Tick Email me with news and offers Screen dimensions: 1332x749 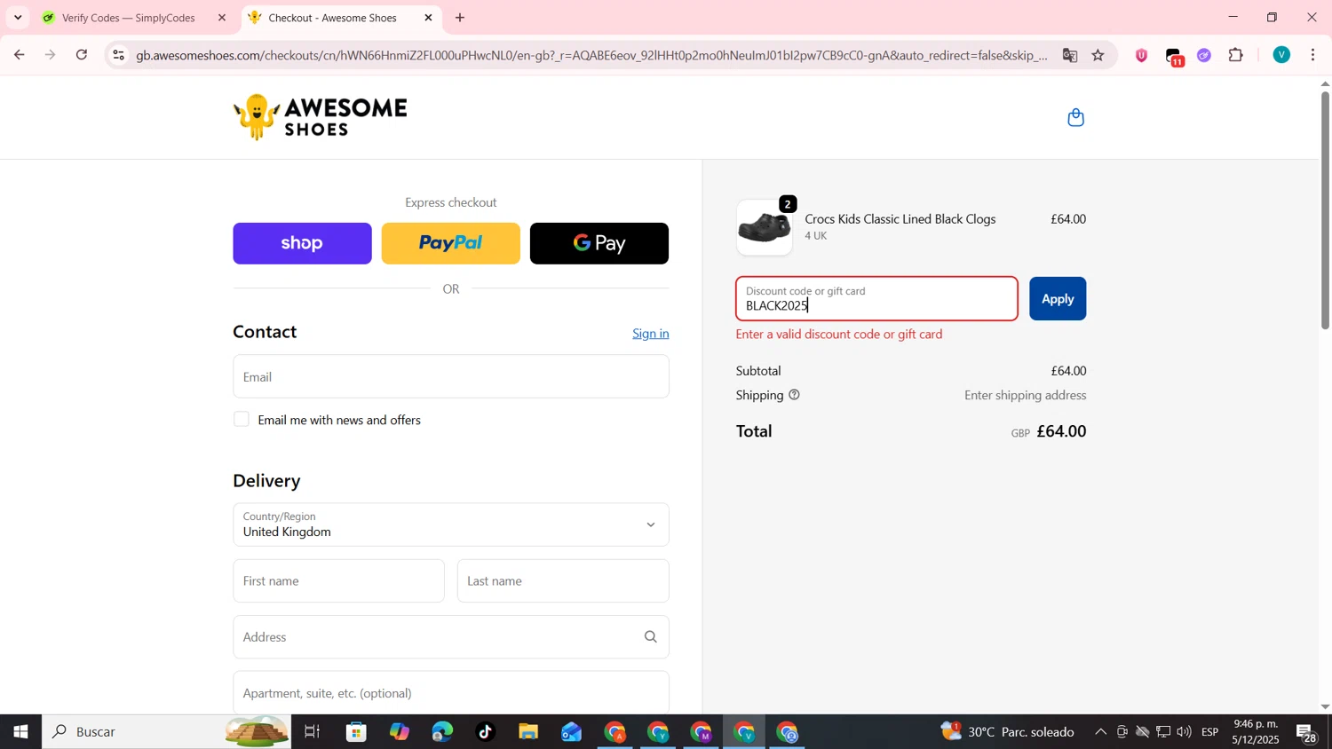(x=242, y=420)
